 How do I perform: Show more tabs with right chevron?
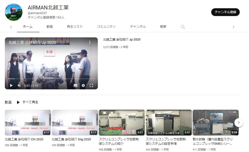pos(233,27)
